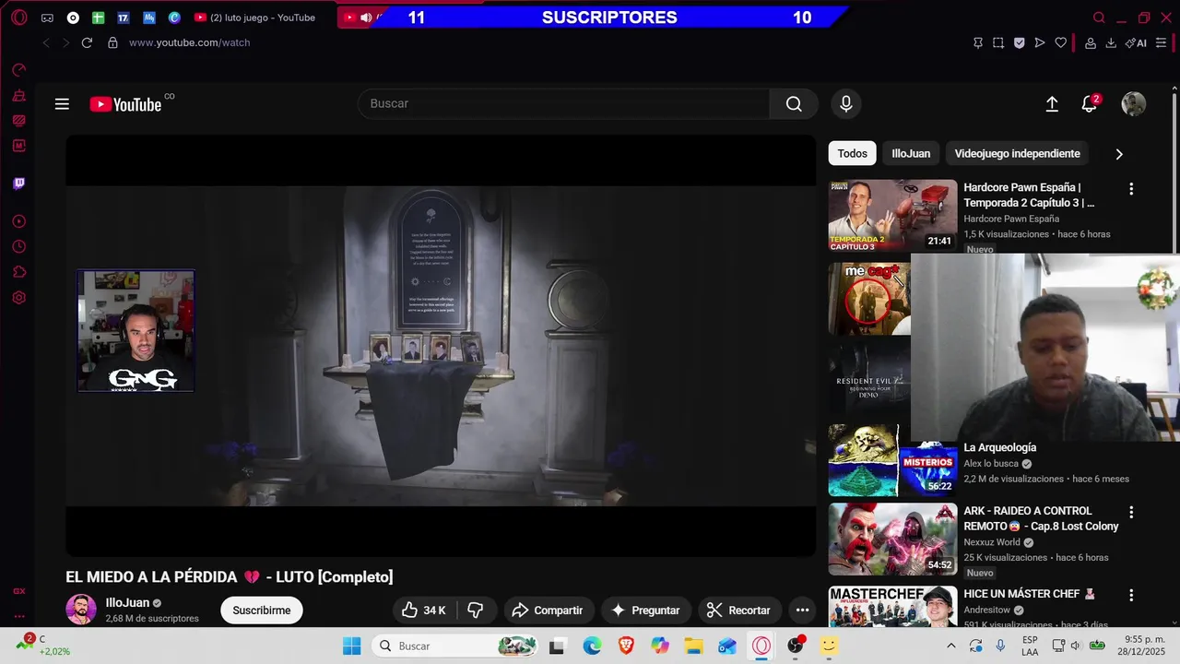Viewport: 1180px width, 664px height.
Task: Open the IlloJuan channel avatar
Action: pos(81,610)
